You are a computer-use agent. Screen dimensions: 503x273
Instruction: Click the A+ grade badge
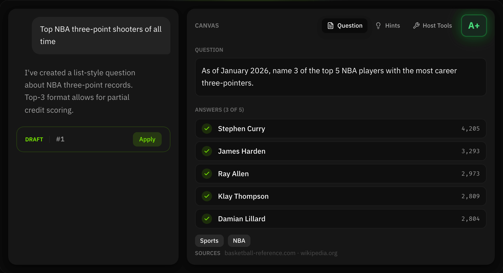(x=474, y=25)
